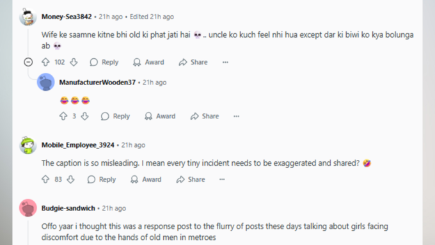Downvote ManufacturerWooden37's reply
This screenshot has height=245, width=435.
84,116
